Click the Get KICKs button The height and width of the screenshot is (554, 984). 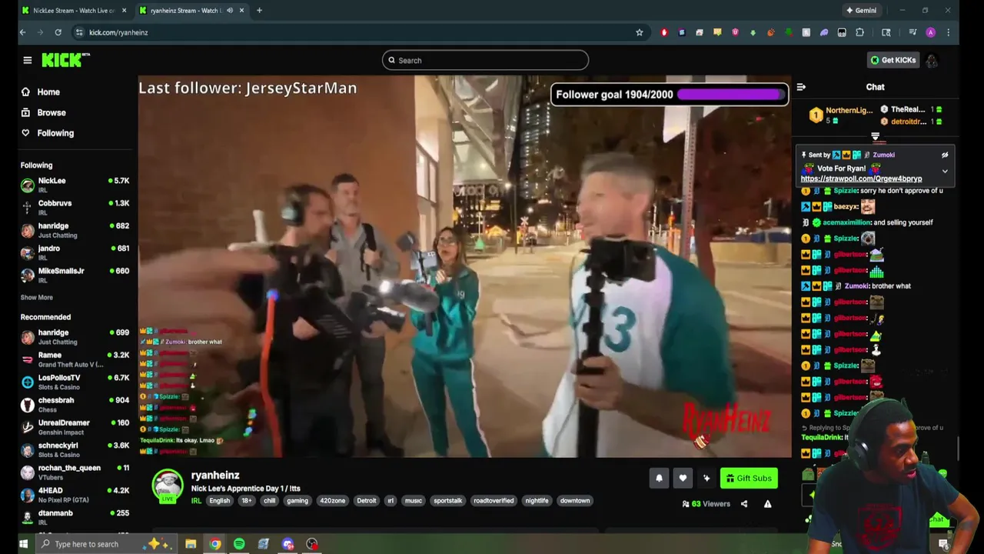click(x=893, y=60)
